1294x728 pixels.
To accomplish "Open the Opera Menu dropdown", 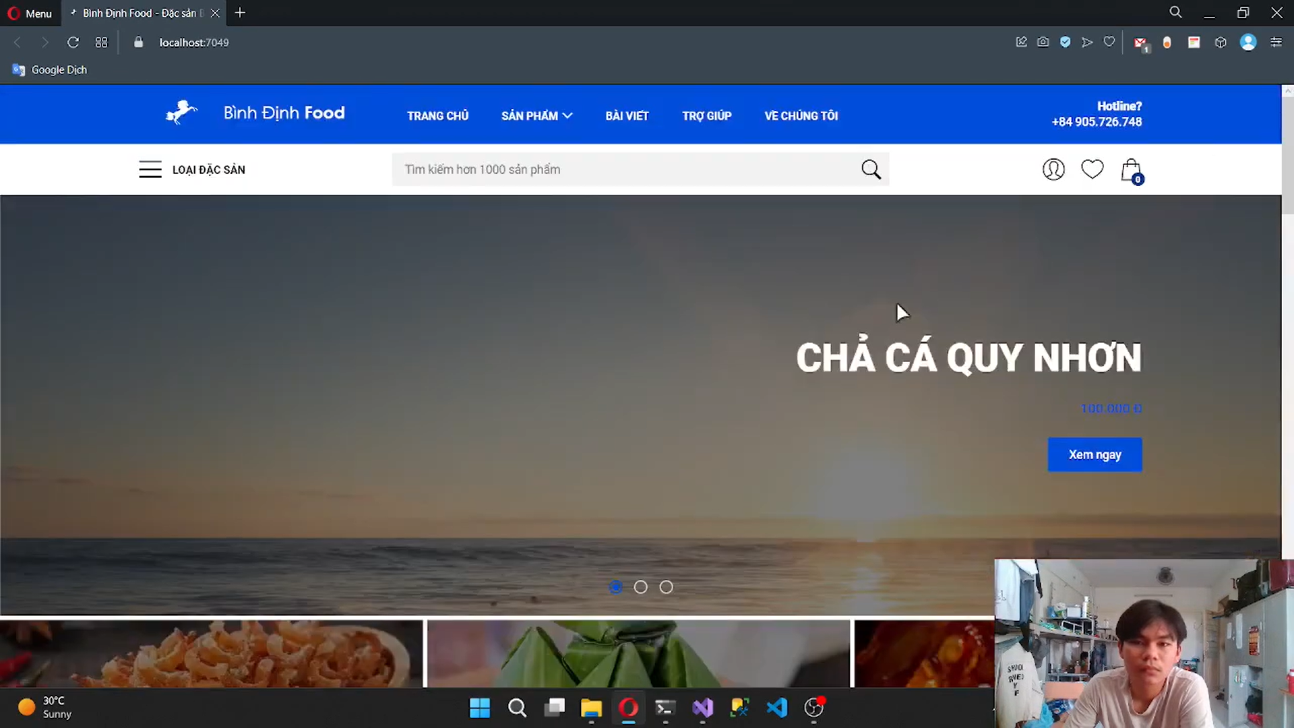I will 30,13.
